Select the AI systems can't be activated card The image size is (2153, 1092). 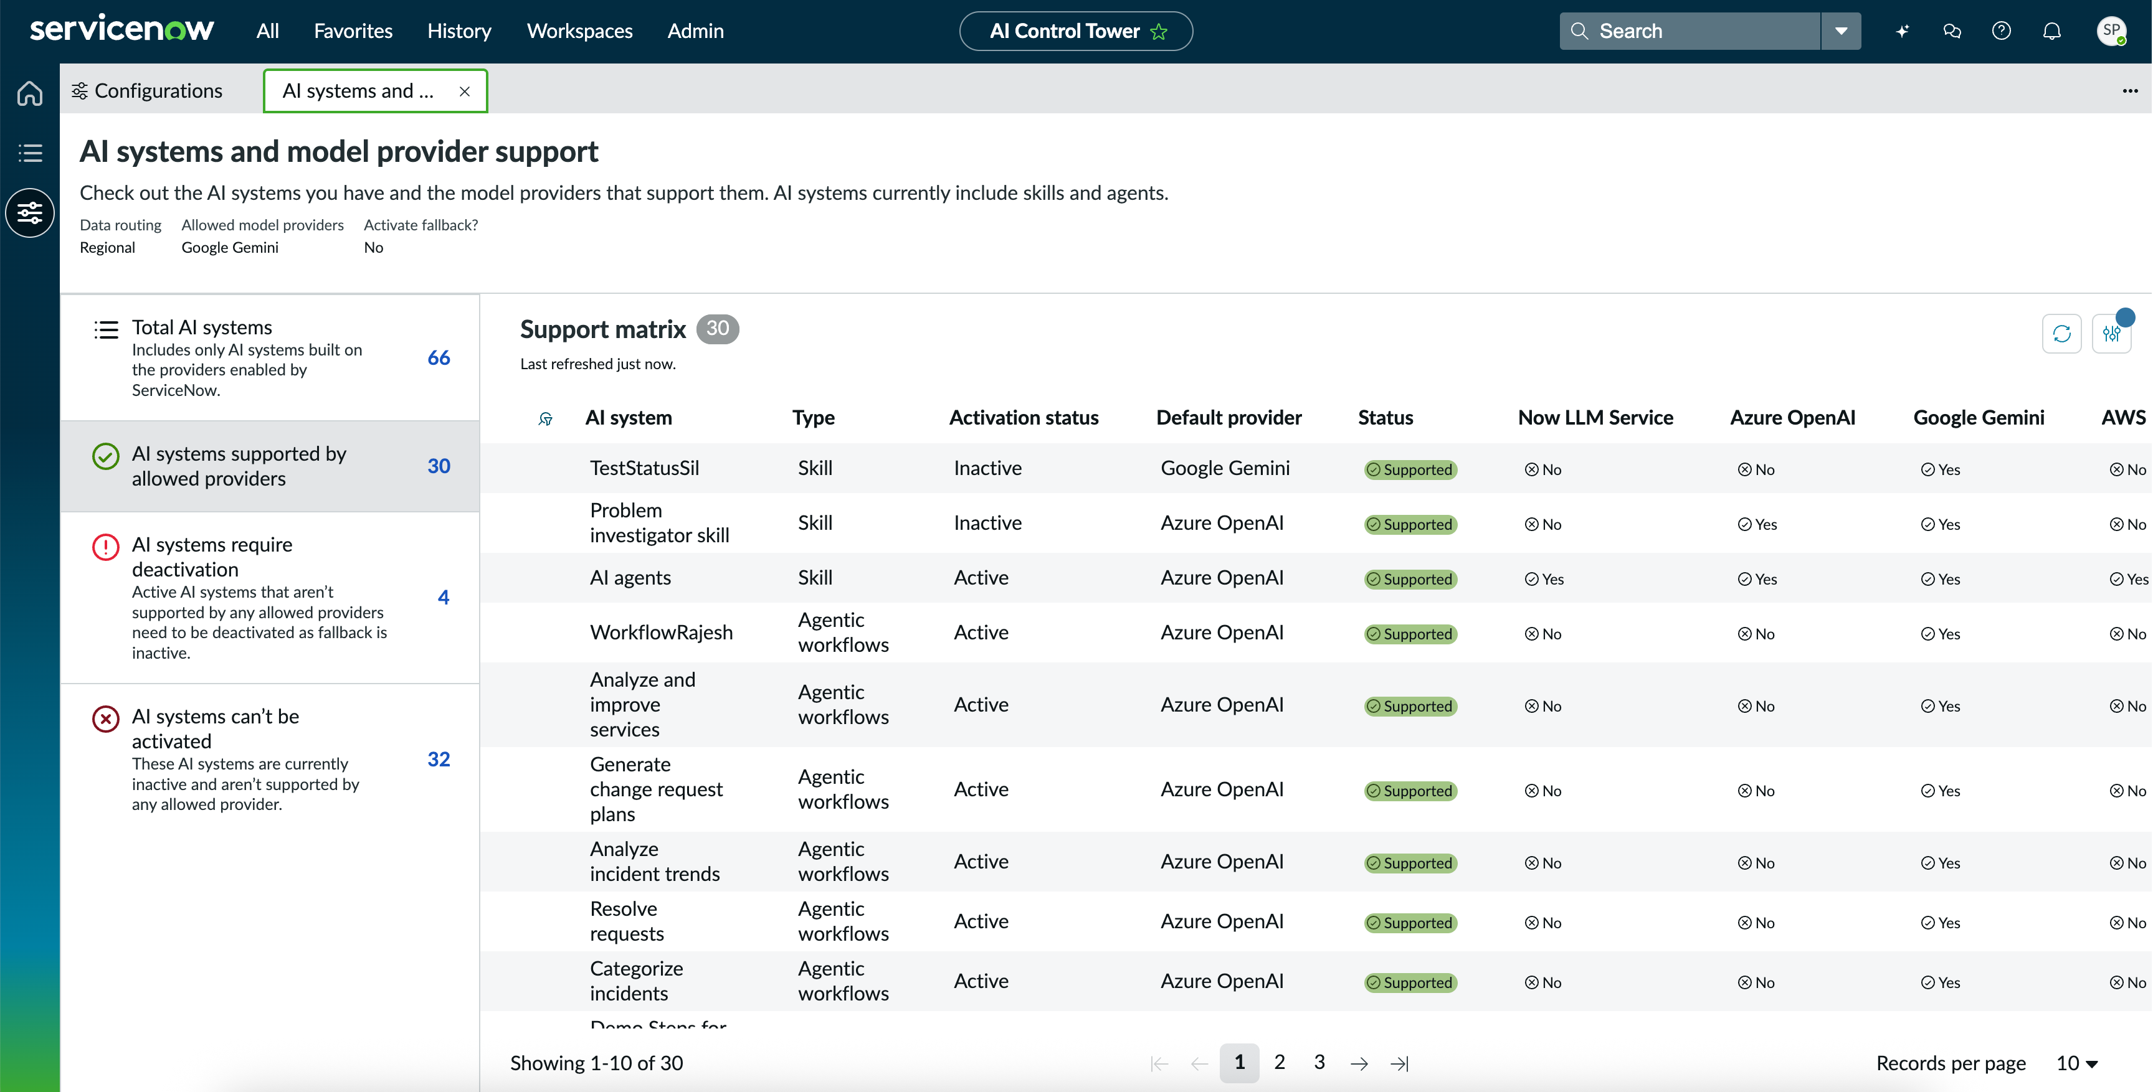coord(270,760)
